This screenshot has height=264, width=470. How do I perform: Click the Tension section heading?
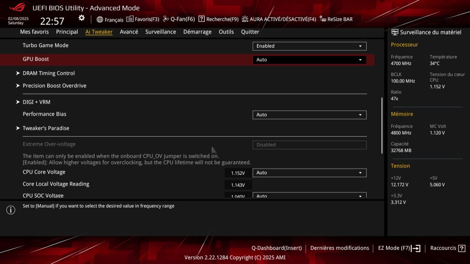tap(400, 166)
